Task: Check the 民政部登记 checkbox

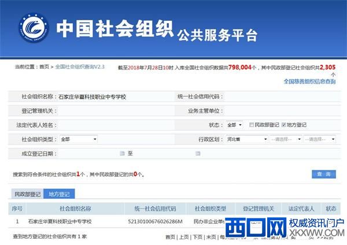Action: [252, 125]
